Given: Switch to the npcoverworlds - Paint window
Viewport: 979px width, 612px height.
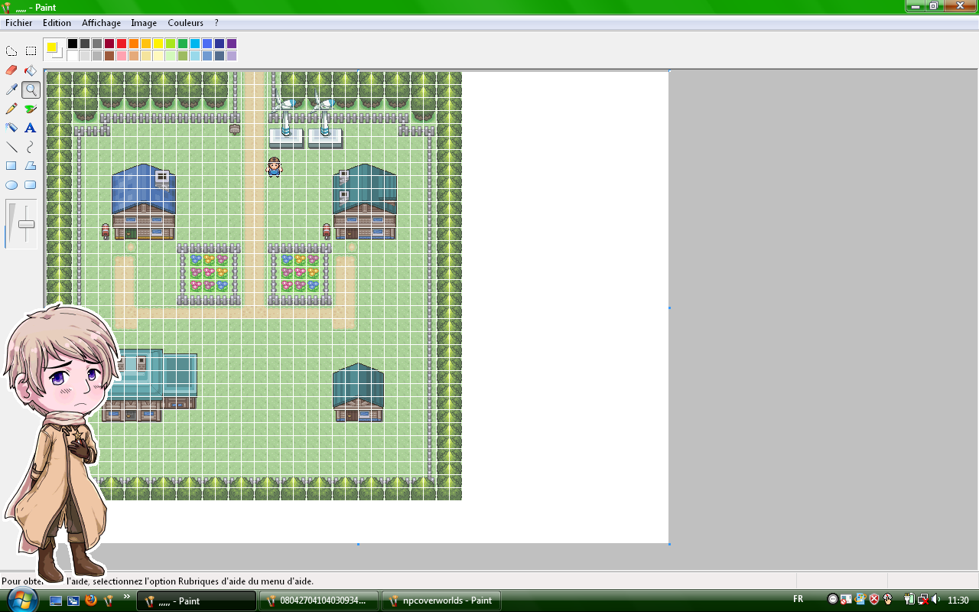Looking at the screenshot, I should (x=441, y=601).
